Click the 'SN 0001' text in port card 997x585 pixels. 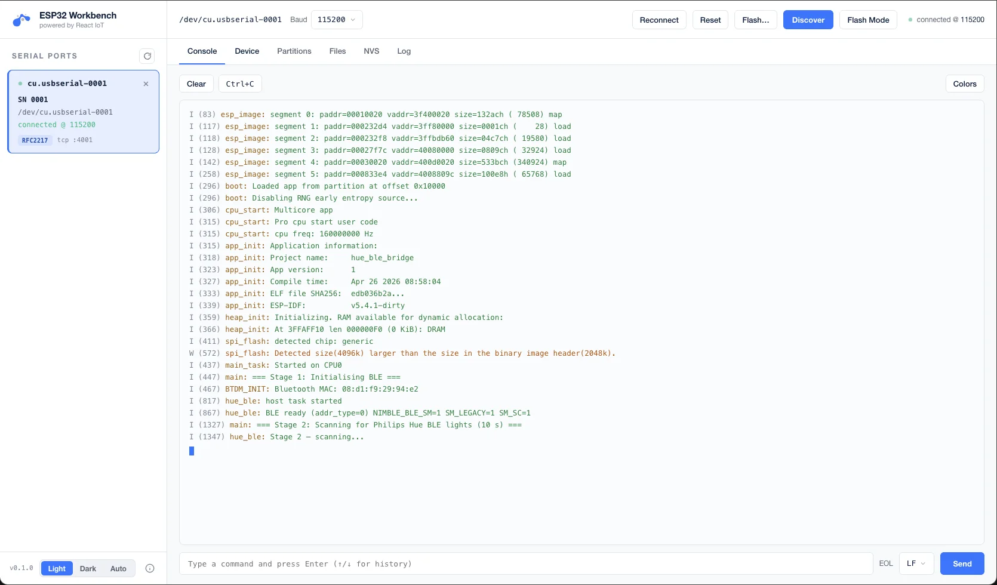pyautogui.click(x=33, y=100)
